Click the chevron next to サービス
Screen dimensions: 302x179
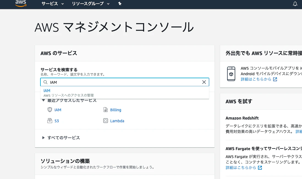pyautogui.click(x=62, y=4)
